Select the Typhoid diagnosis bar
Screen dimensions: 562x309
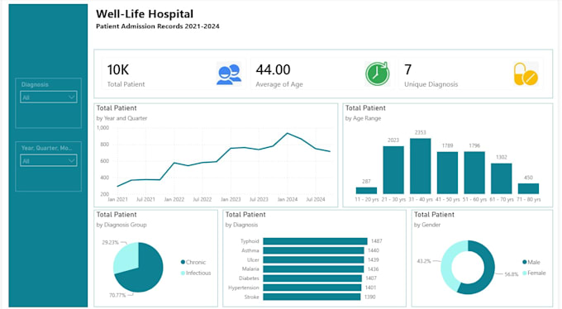pos(315,241)
